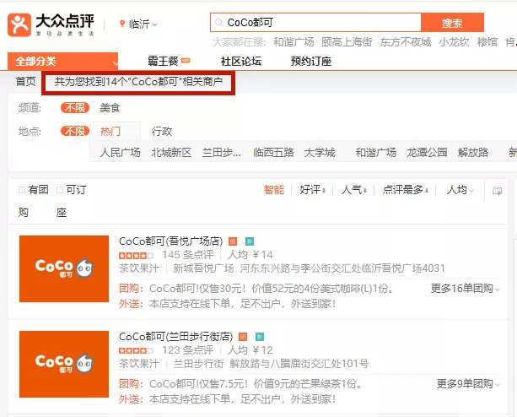517x417 pixels.
Task: Select 不限 in the 频道 row
Action: click(74, 108)
